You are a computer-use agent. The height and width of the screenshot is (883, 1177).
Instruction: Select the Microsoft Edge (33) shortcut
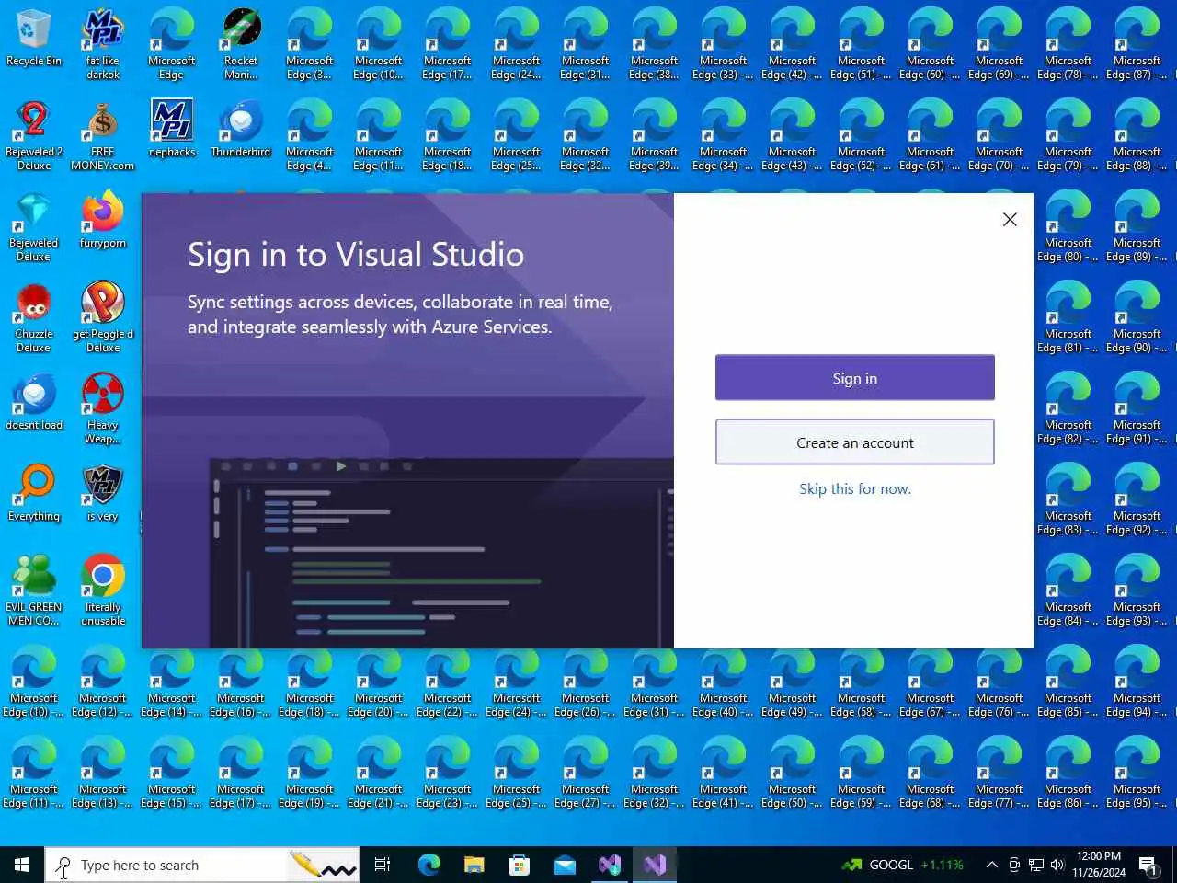[724, 44]
